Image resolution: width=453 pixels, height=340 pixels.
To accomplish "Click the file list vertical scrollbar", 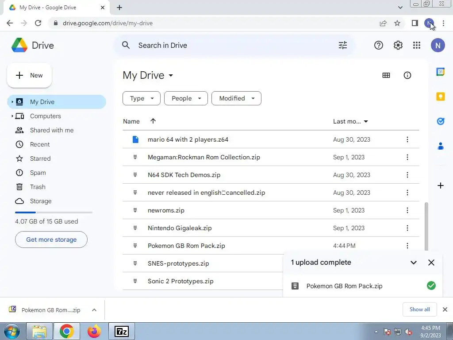I will [426, 226].
